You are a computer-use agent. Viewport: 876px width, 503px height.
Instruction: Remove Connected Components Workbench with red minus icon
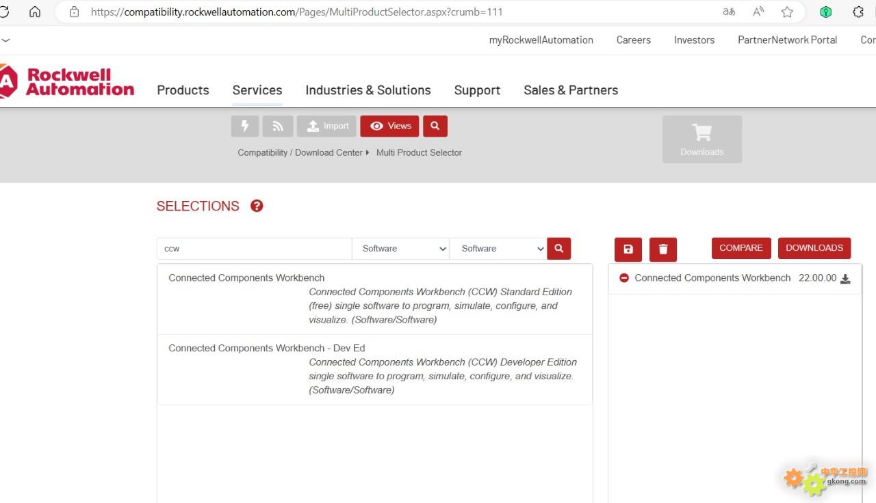624,278
